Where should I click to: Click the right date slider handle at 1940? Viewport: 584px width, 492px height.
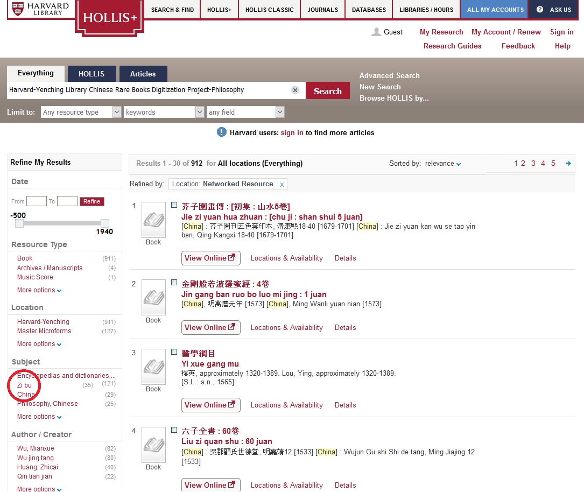click(105, 223)
